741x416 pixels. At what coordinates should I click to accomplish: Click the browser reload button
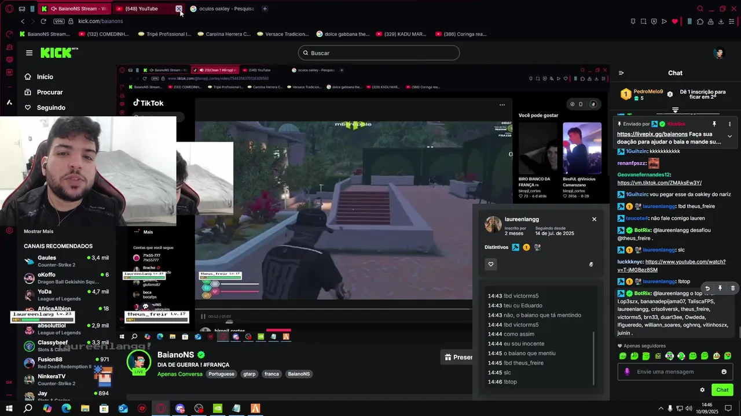click(43, 21)
